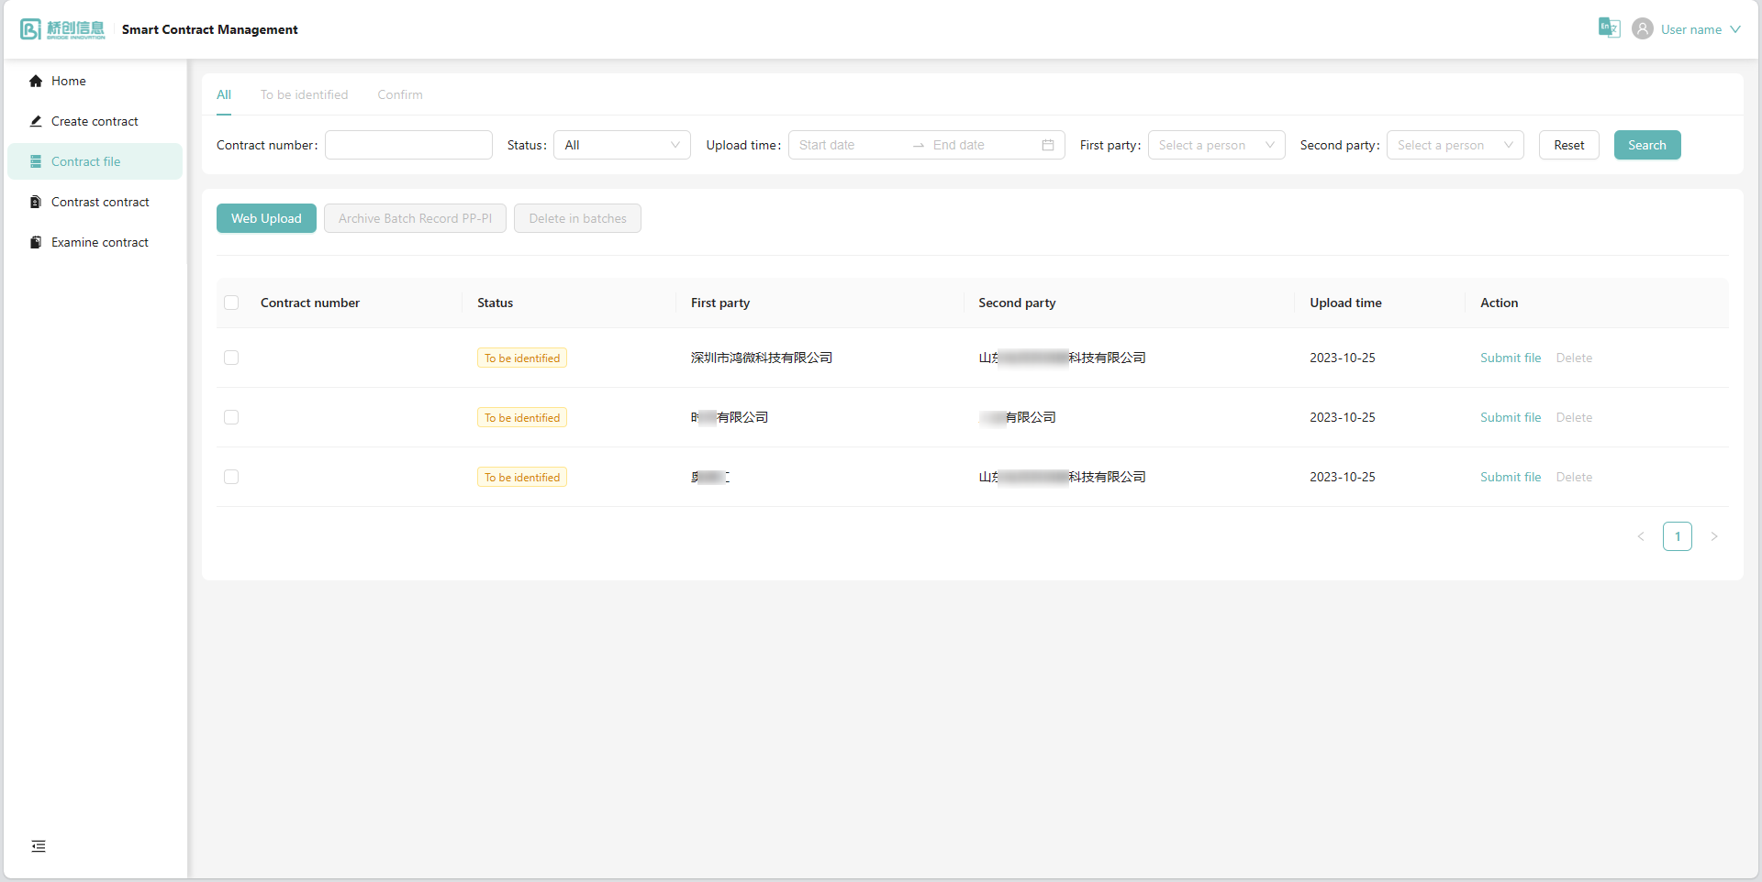This screenshot has height=882, width=1762.
Task: Focus the Contract number input field
Action: 408,145
